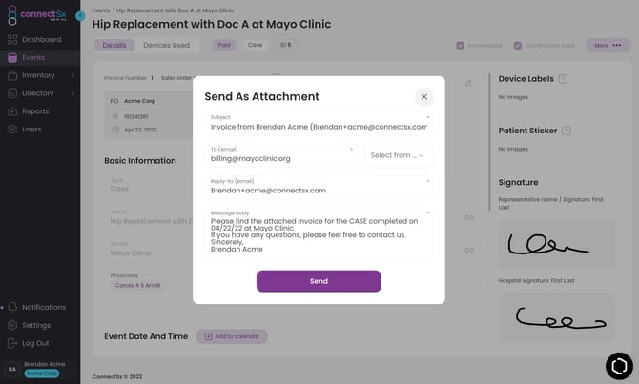Image resolution: width=639 pixels, height=384 pixels.
Task: Select the Events calendar icon
Action: tap(12, 57)
